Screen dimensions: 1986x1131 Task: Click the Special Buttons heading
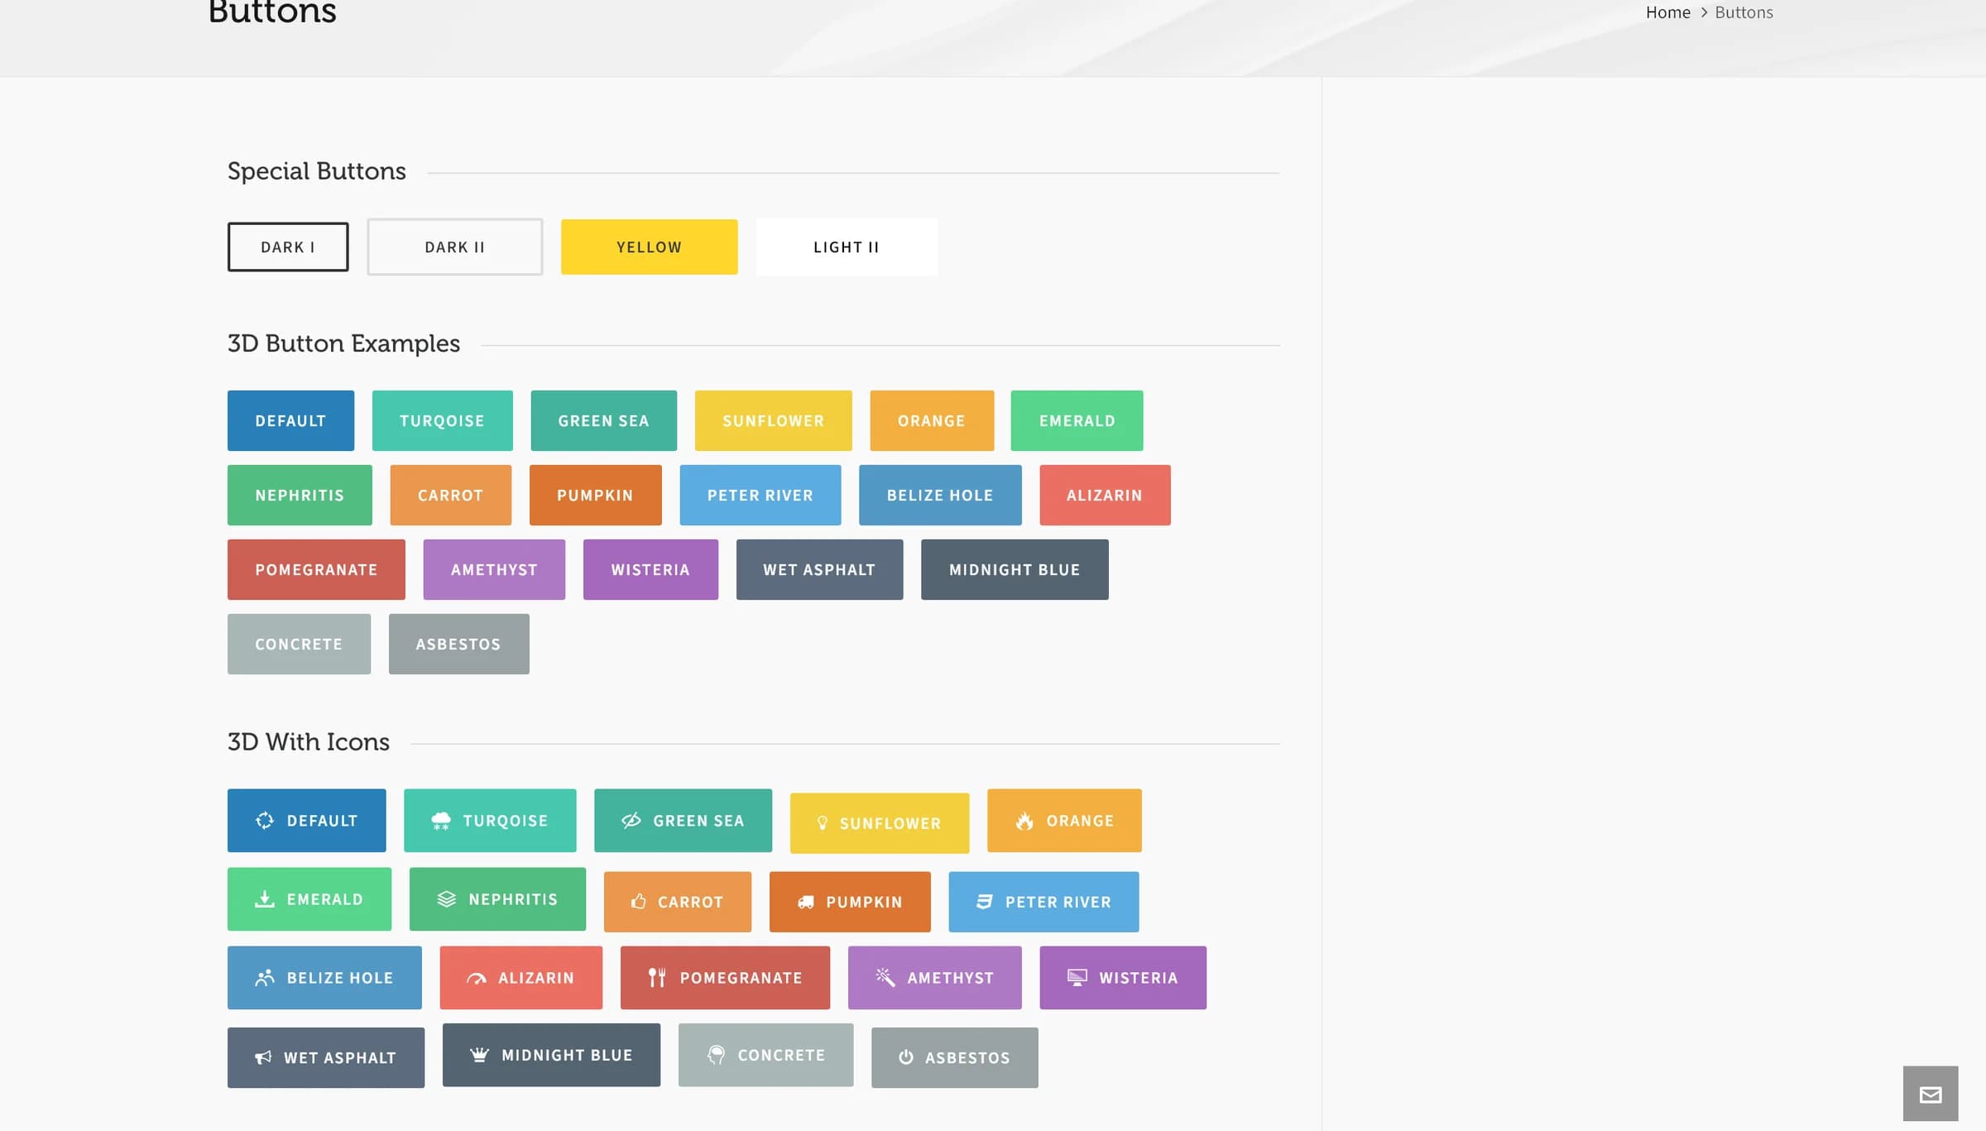point(316,171)
